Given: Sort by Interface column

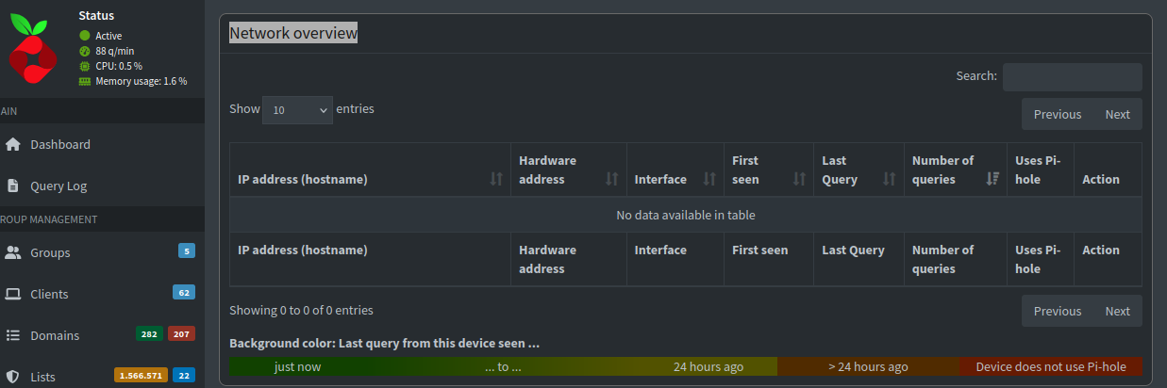Looking at the screenshot, I should (674, 179).
